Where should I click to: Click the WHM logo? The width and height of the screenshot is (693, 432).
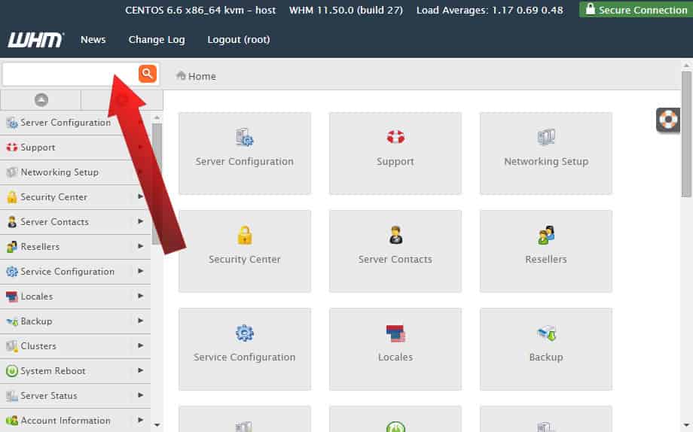pos(35,40)
